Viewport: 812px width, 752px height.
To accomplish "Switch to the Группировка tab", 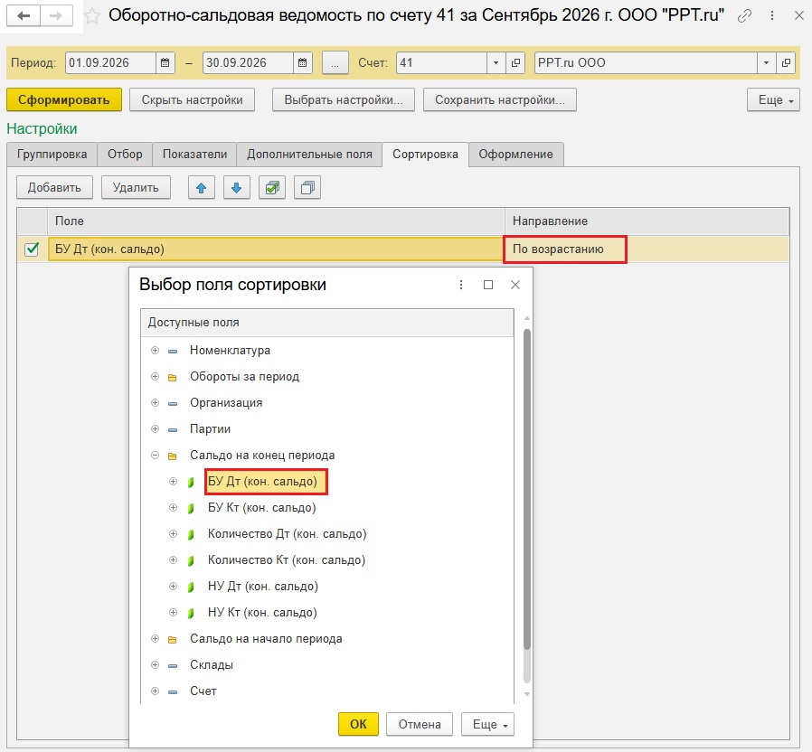I will click(52, 155).
